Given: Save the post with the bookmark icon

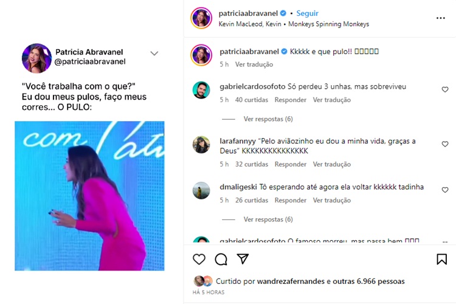Looking at the screenshot, I should point(441,259).
